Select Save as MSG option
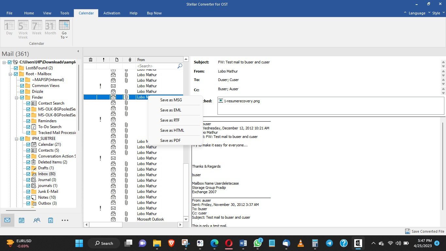Viewport: 446px width, 251px height. coord(171,100)
